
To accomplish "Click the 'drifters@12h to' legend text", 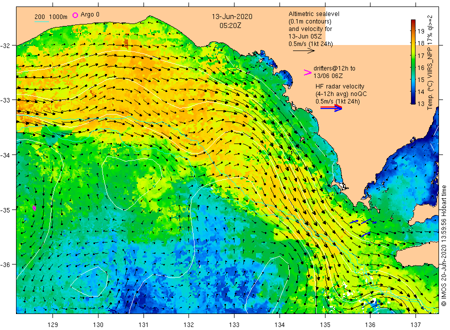I will [x=334, y=68].
